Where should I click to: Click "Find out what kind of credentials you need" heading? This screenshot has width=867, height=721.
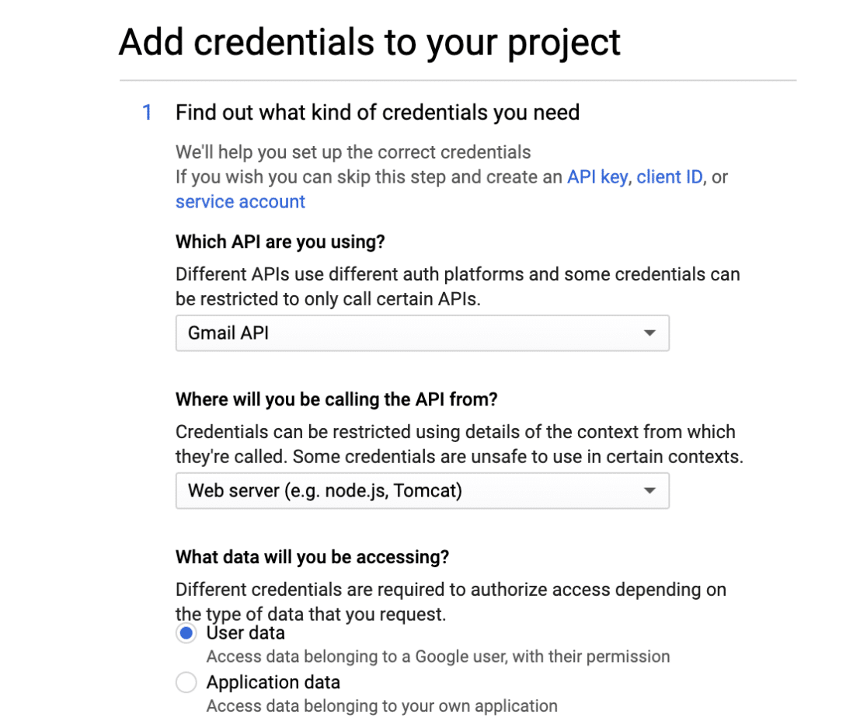tap(378, 112)
